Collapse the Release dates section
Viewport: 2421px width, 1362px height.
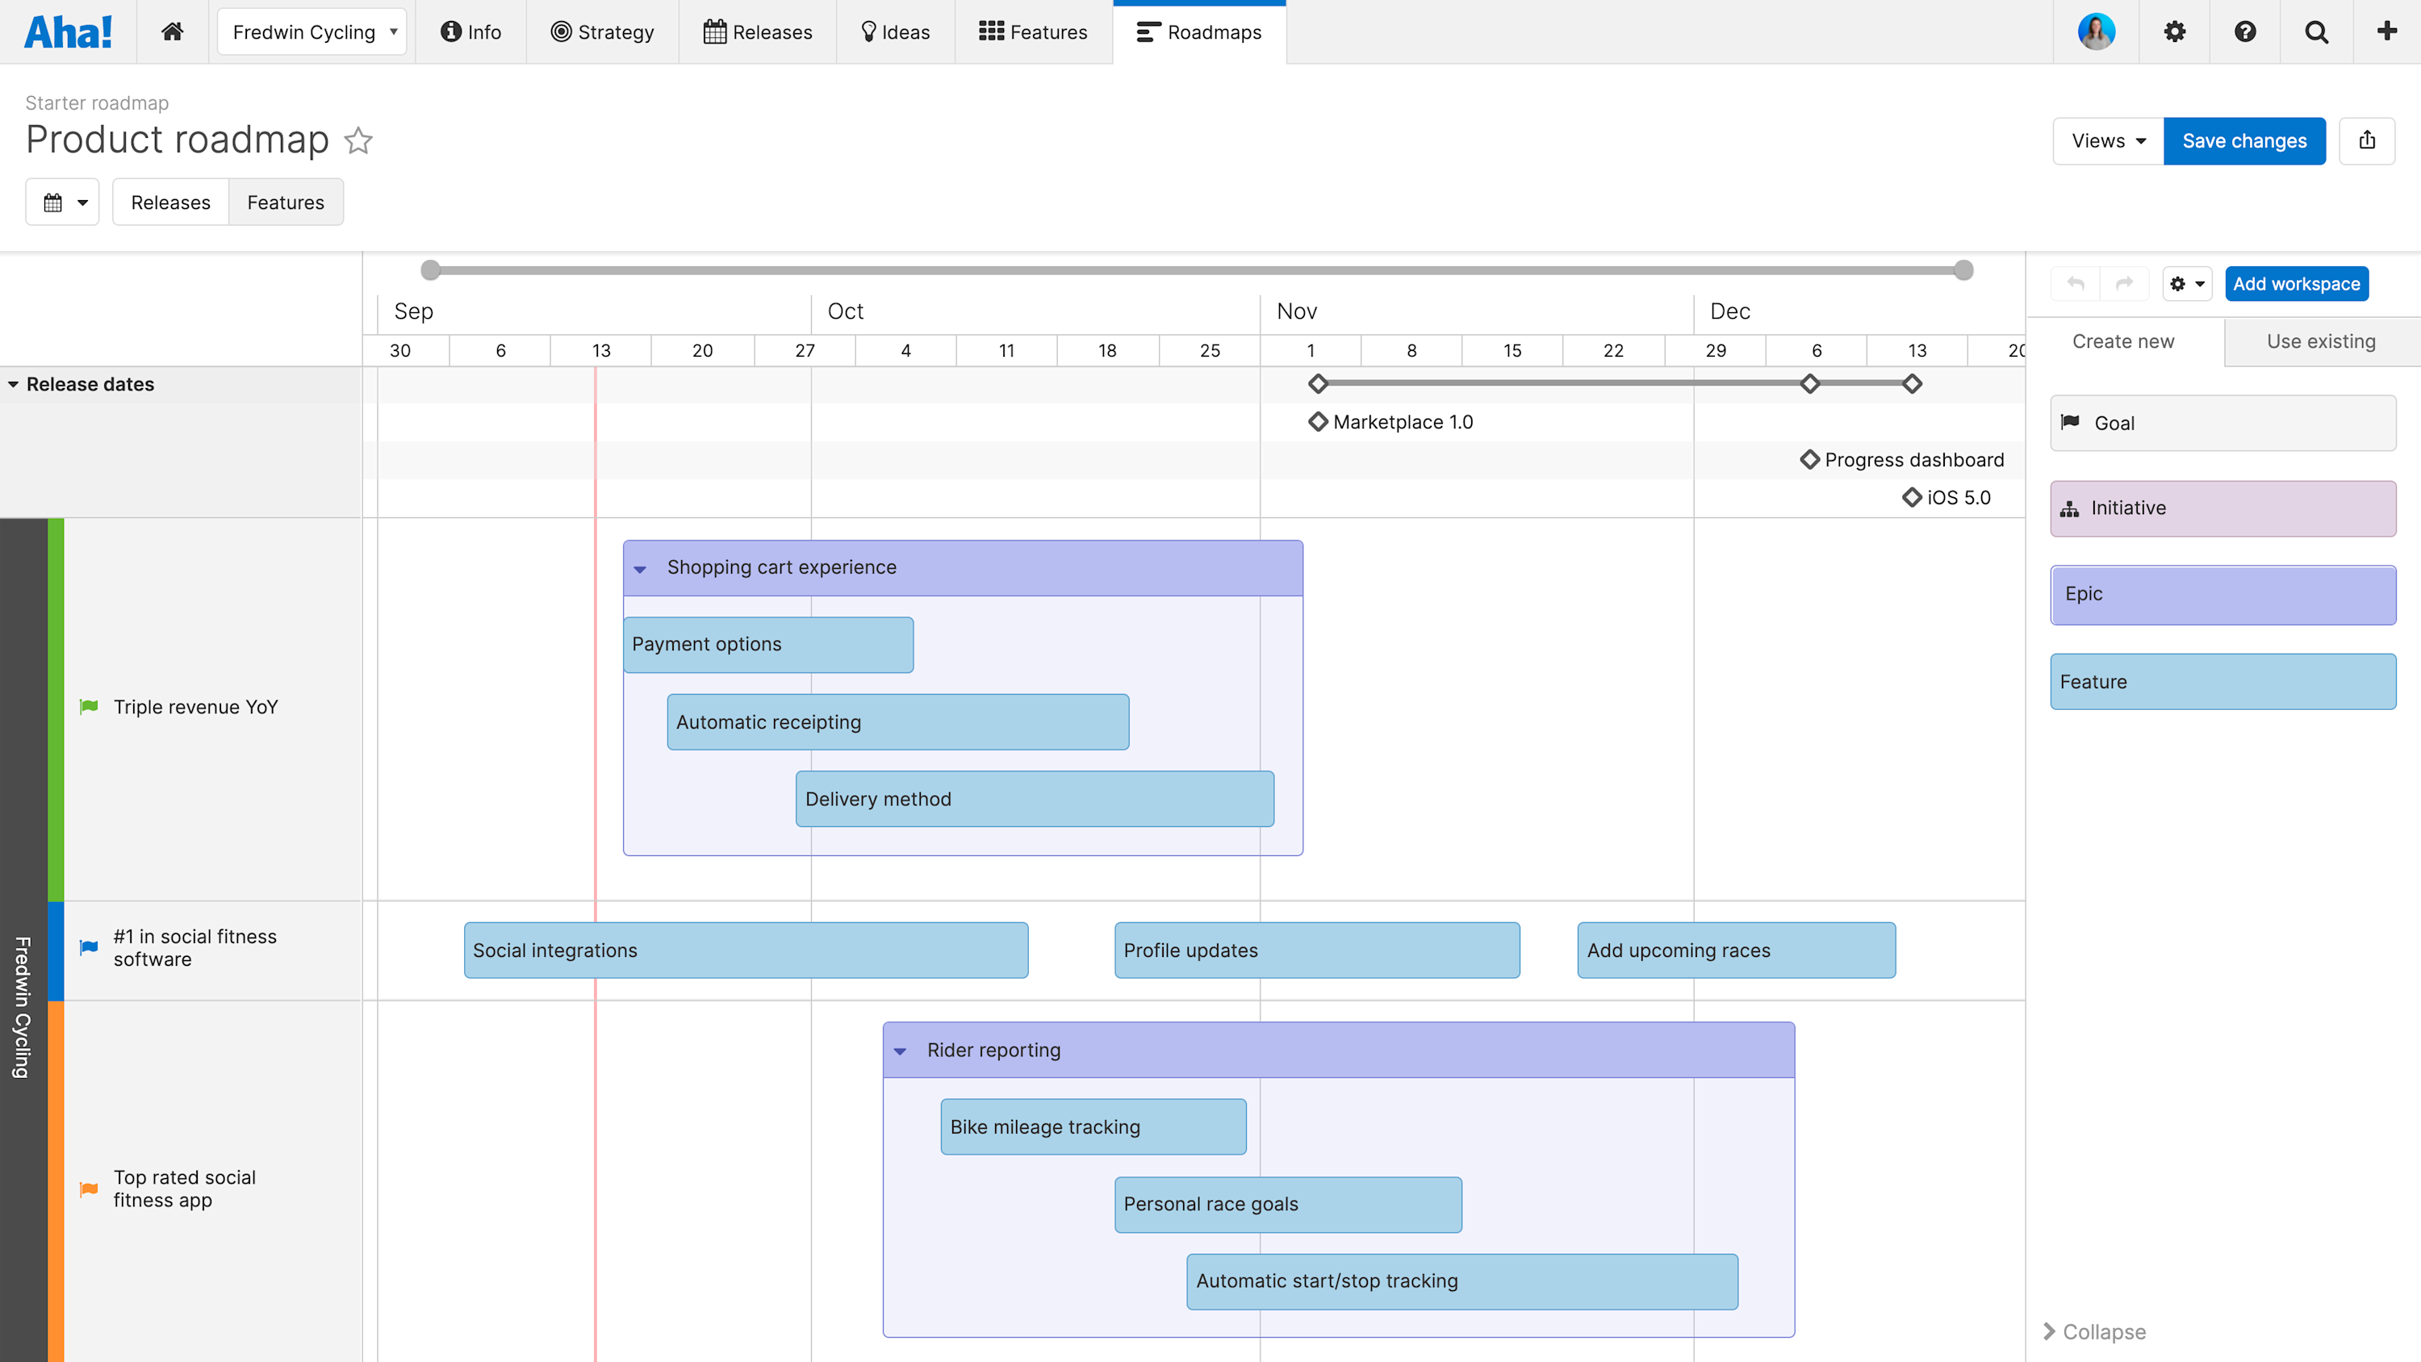click(12, 383)
